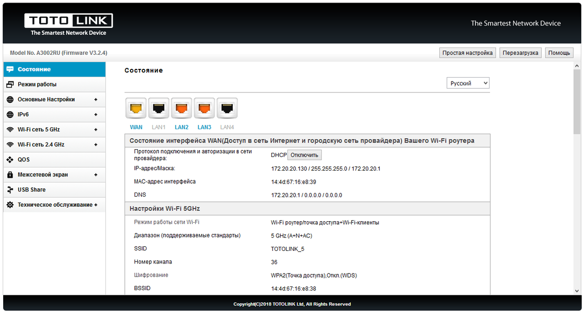Screen dimensions: 584x313
Task: Click the Copyright TOTOLINK footer text
Action: [x=292, y=304]
